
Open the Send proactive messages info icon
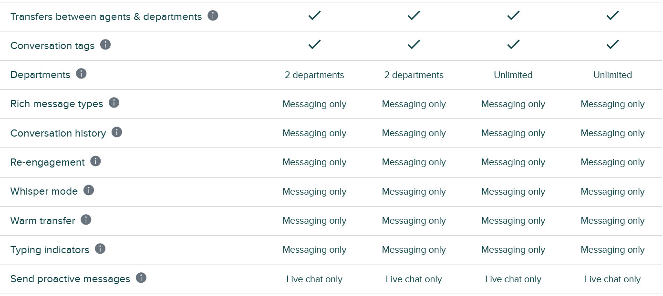coord(141,278)
